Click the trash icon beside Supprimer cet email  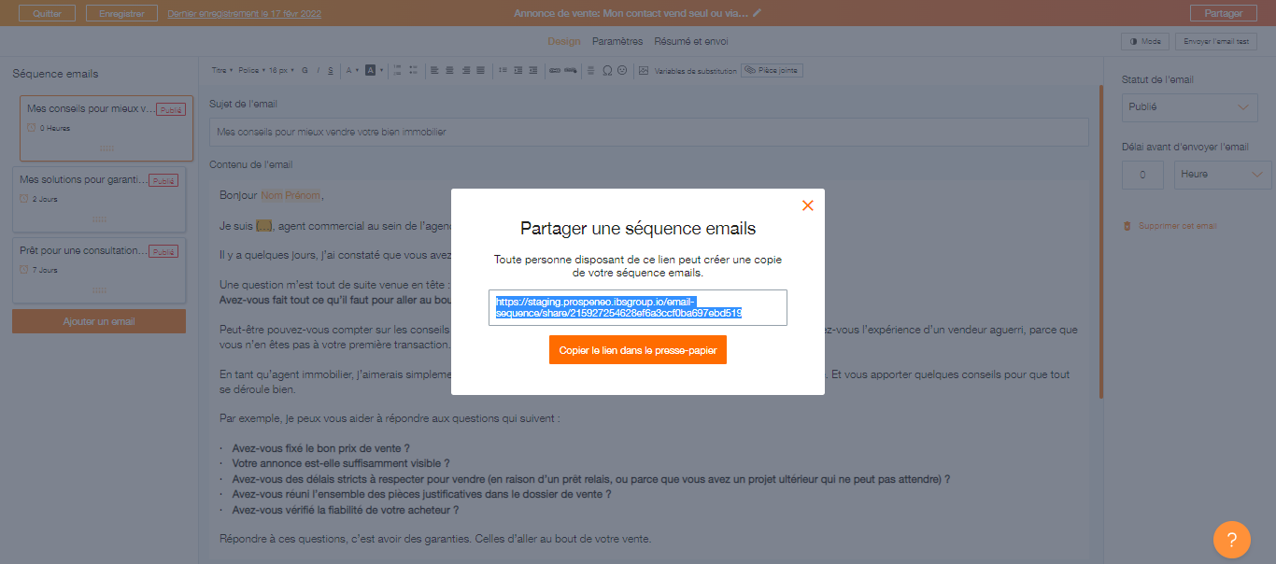[x=1127, y=226]
